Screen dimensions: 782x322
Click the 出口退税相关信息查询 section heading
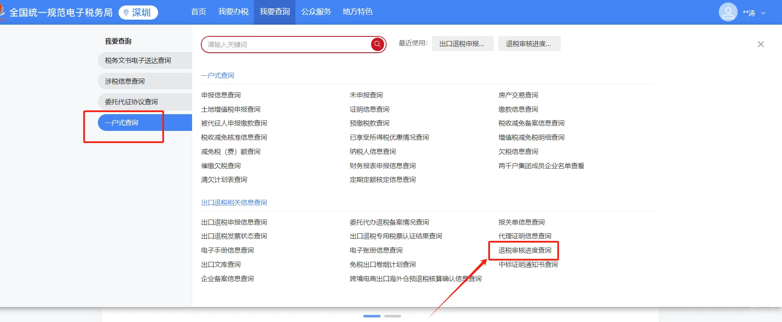[x=234, y=202]
